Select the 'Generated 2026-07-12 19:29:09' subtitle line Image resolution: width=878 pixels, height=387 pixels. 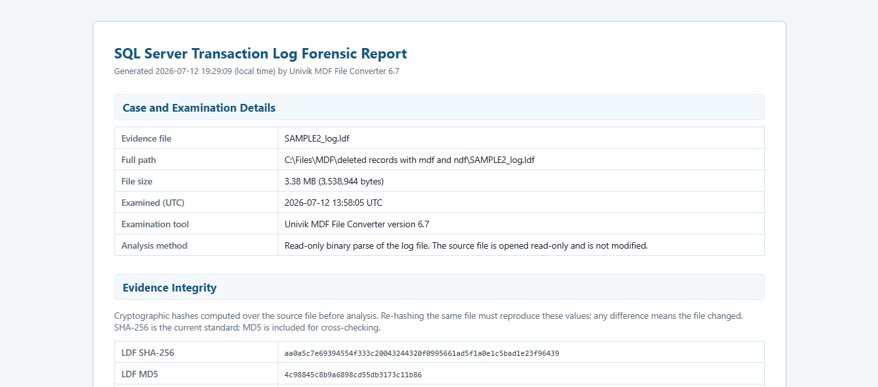point(257,71)
